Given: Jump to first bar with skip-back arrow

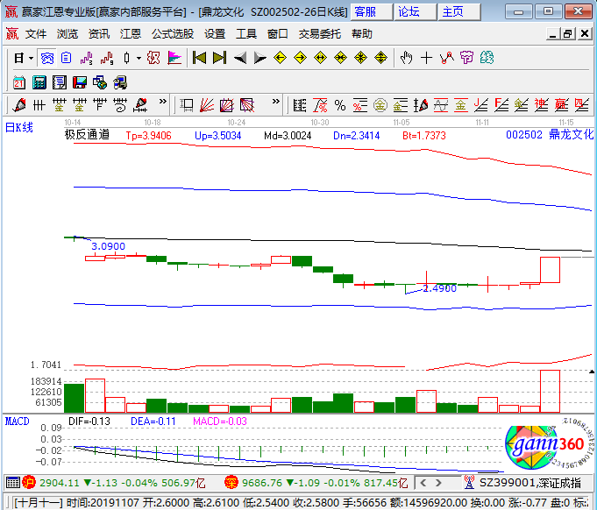Looking at the screenshot, I should pos(200,58).
